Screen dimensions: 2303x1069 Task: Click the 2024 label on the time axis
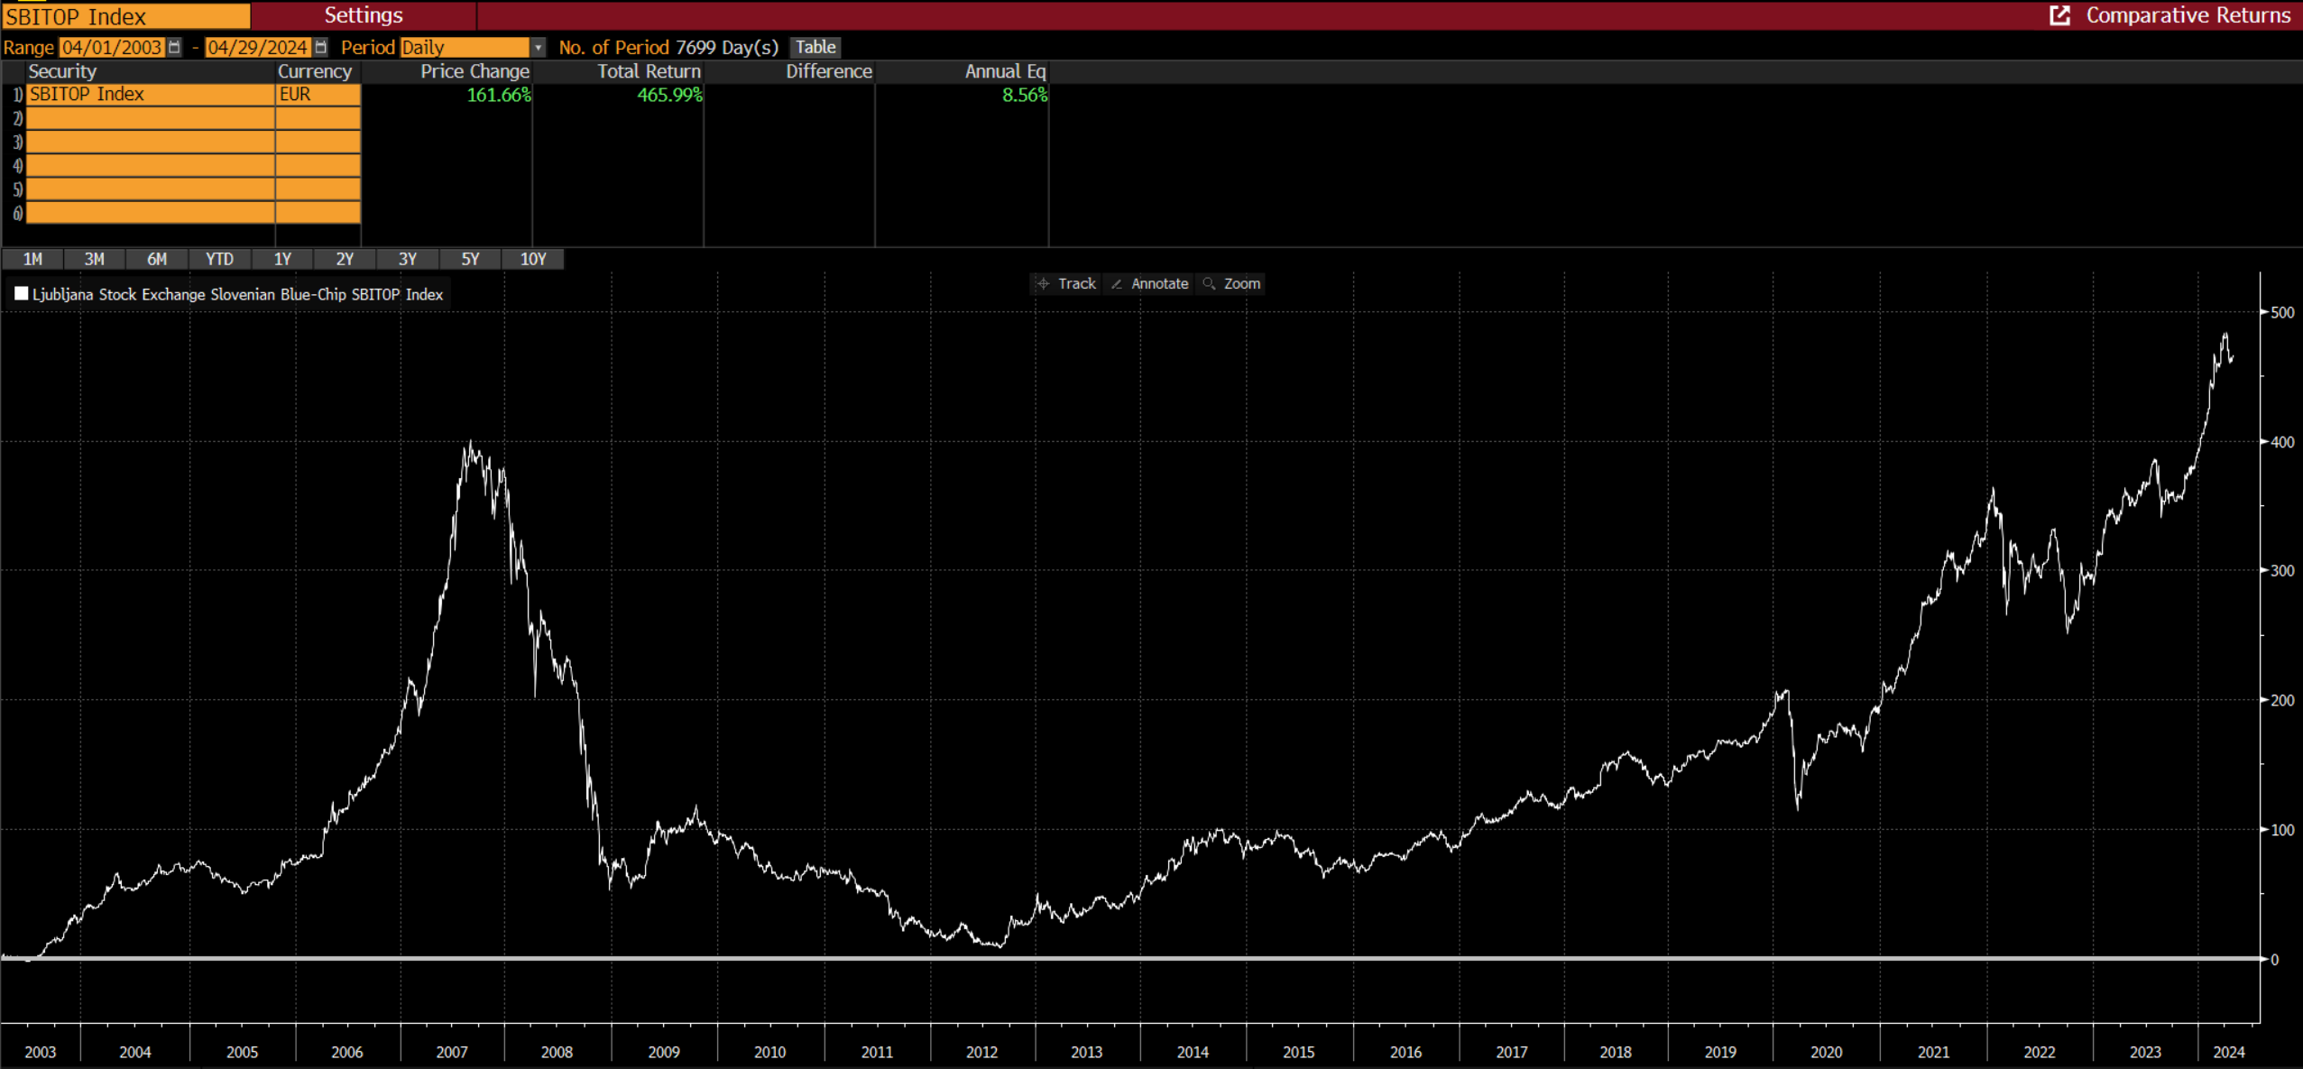[x=2228, y=1052]
